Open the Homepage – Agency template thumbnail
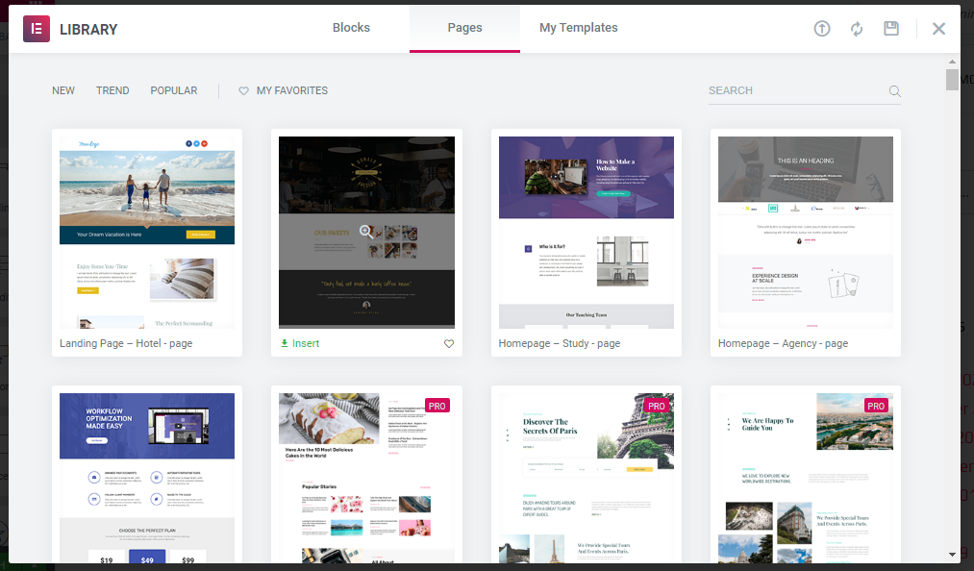Viewport: 974px width, 571px height. [806, 233]
